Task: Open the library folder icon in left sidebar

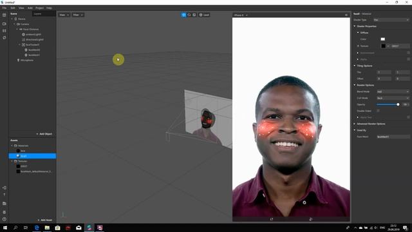Action: pos(5,204)
